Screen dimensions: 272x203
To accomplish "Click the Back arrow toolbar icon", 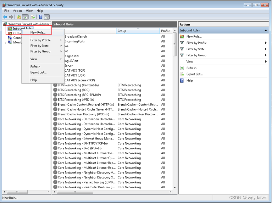I will pyautogui.click(x=5, y=17).
